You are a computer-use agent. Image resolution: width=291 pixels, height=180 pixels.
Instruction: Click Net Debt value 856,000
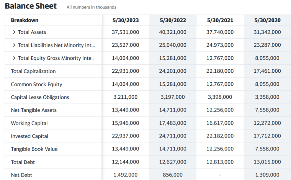173,175
